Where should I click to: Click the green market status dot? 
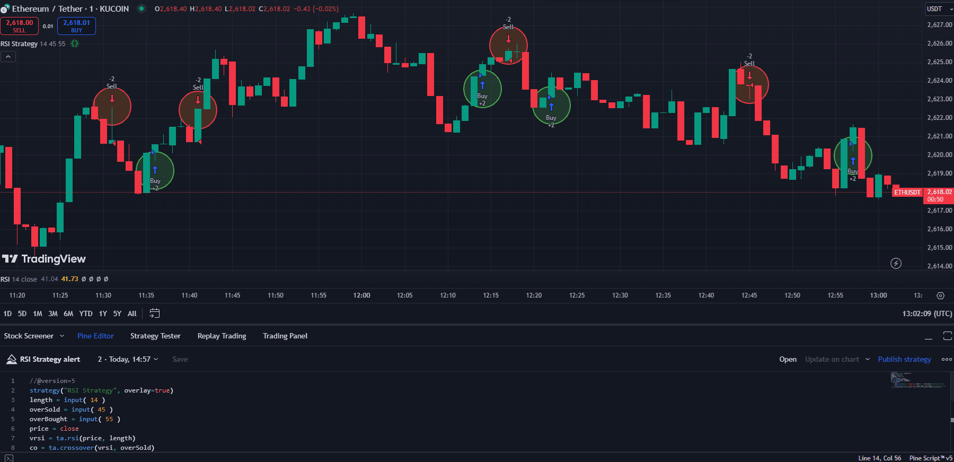click(x=141, y=8)
